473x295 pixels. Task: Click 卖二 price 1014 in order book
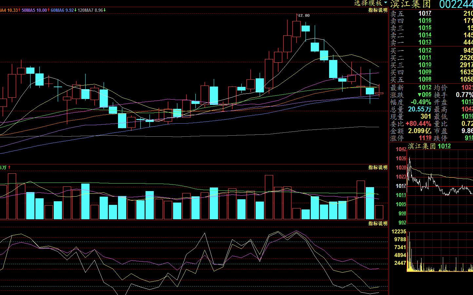pos(425,35)
